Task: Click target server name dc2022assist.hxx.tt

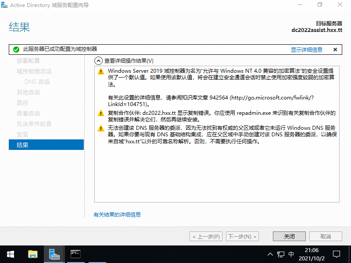Action: click(317, 30)
